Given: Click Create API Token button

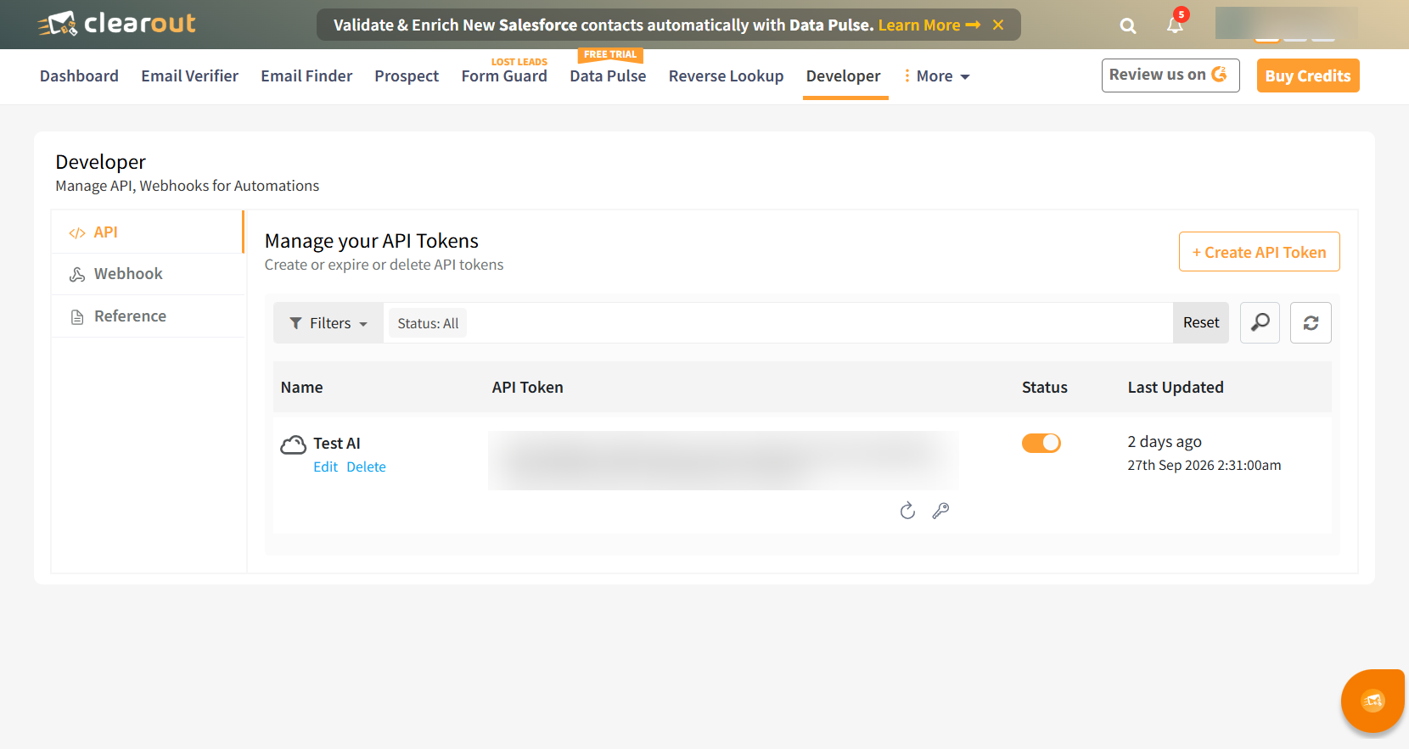Looking at the screenshot, I should (x=1259, y=252).
